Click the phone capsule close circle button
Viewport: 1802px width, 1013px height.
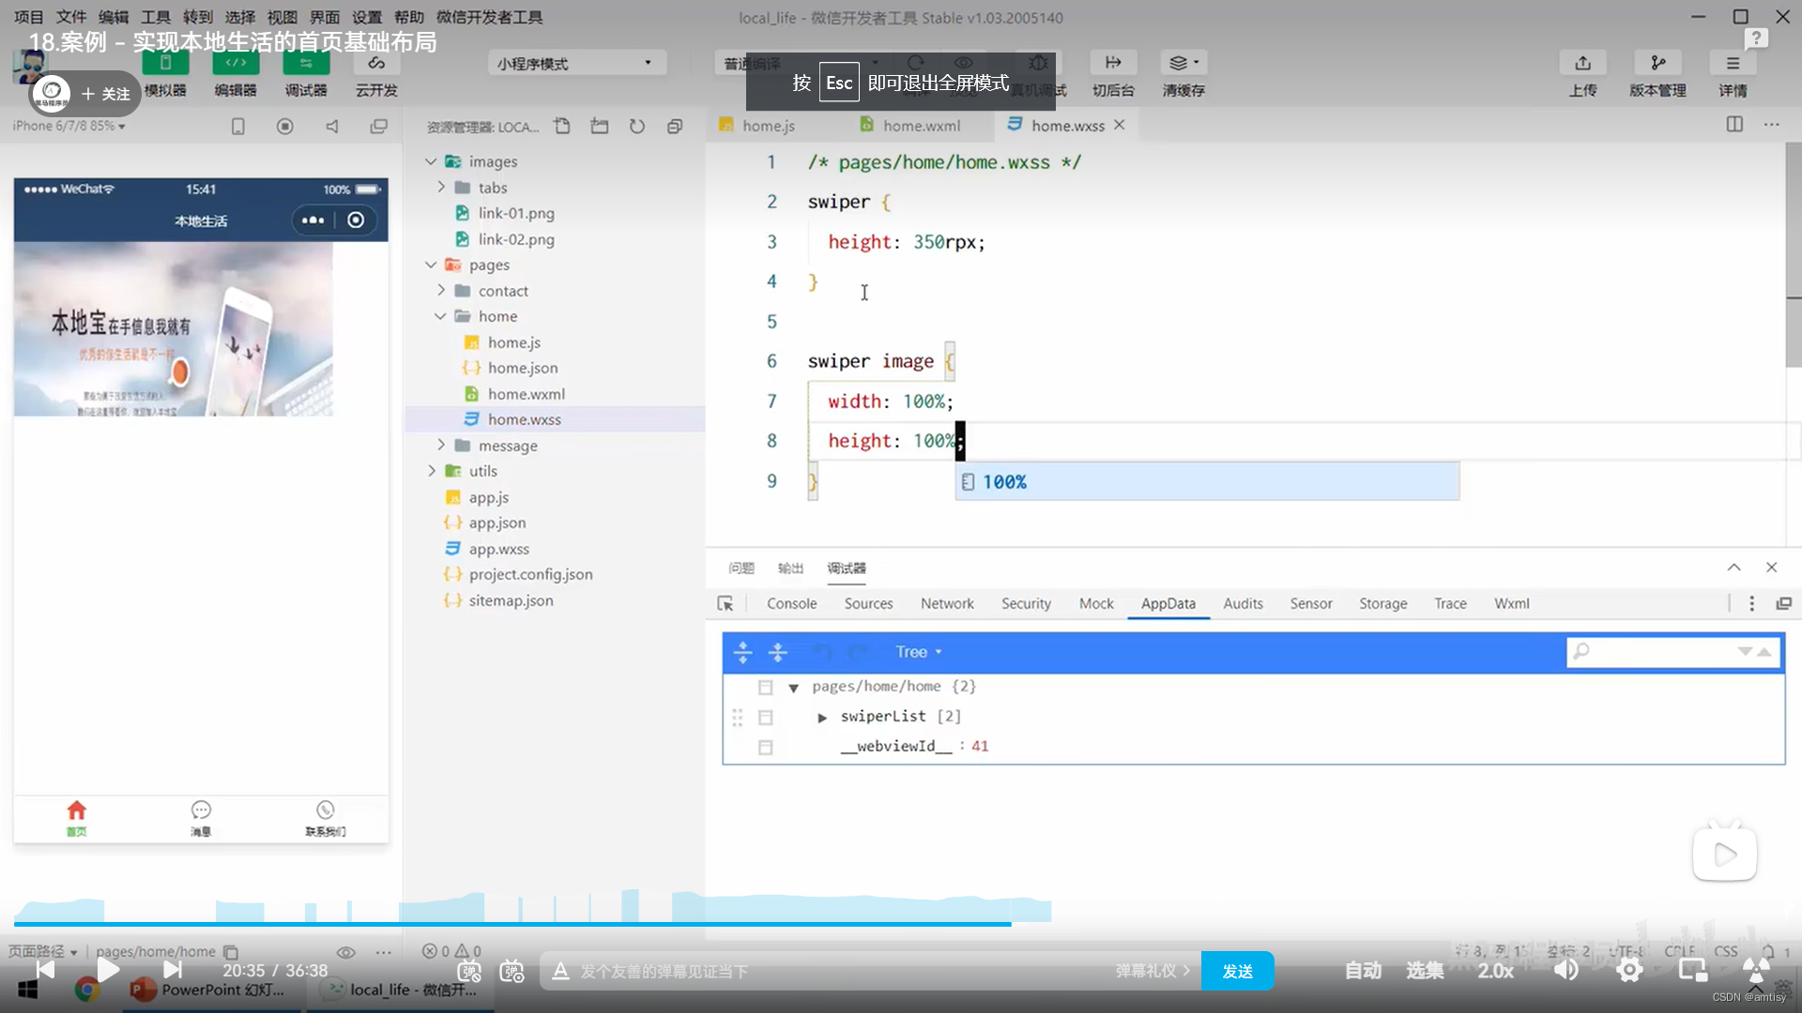tap(356, 220)
